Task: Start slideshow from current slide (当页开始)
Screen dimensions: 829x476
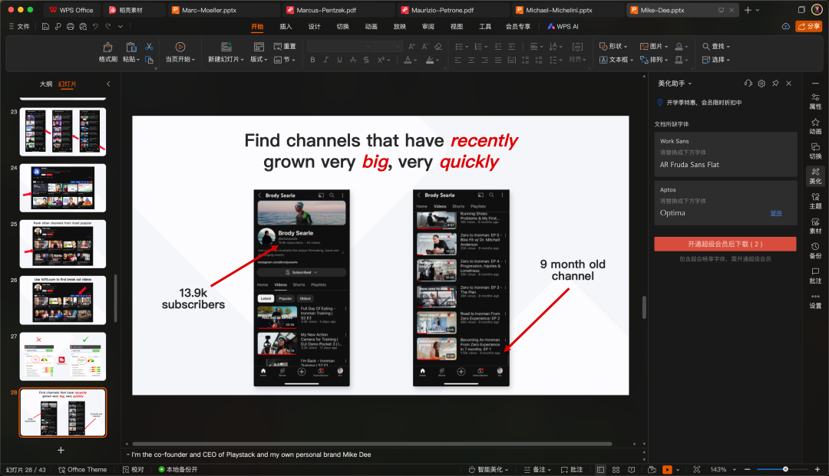Action: point(180,53)
